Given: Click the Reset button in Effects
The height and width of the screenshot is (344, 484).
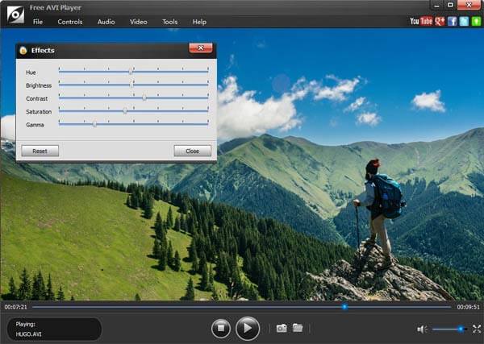Looking at the screenshot, I should pos(40,151).
